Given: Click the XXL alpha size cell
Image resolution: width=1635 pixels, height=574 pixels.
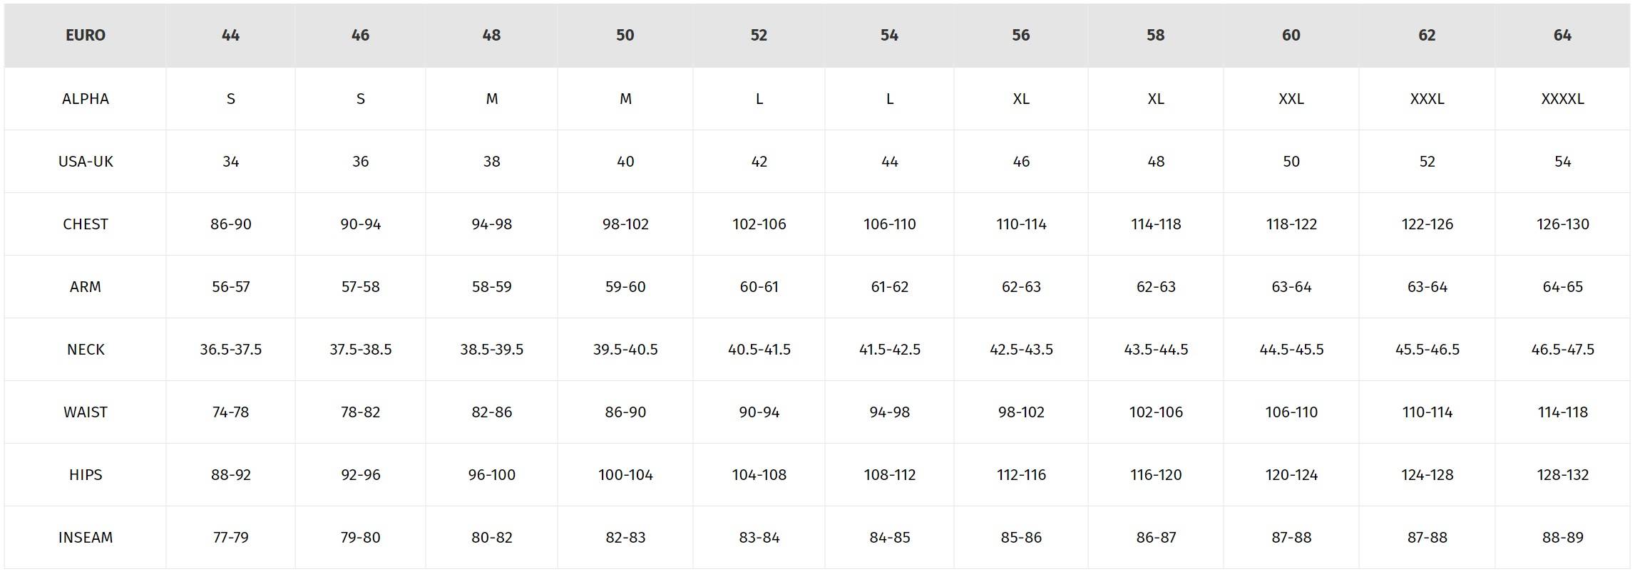Looking at the screenshot, I should 1291,99.
